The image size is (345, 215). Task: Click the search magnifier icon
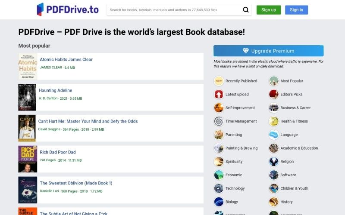[245, 9]
